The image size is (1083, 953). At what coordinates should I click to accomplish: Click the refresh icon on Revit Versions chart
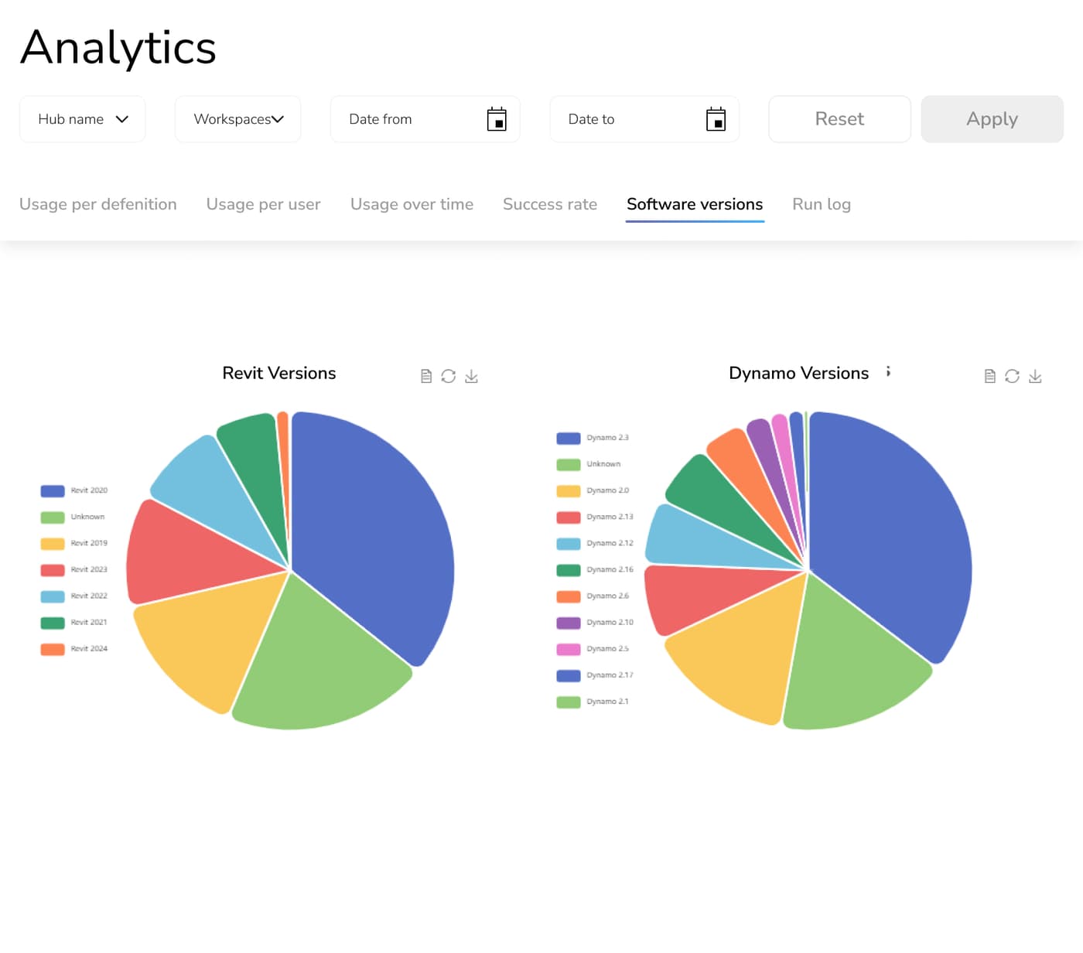(448, 376)
